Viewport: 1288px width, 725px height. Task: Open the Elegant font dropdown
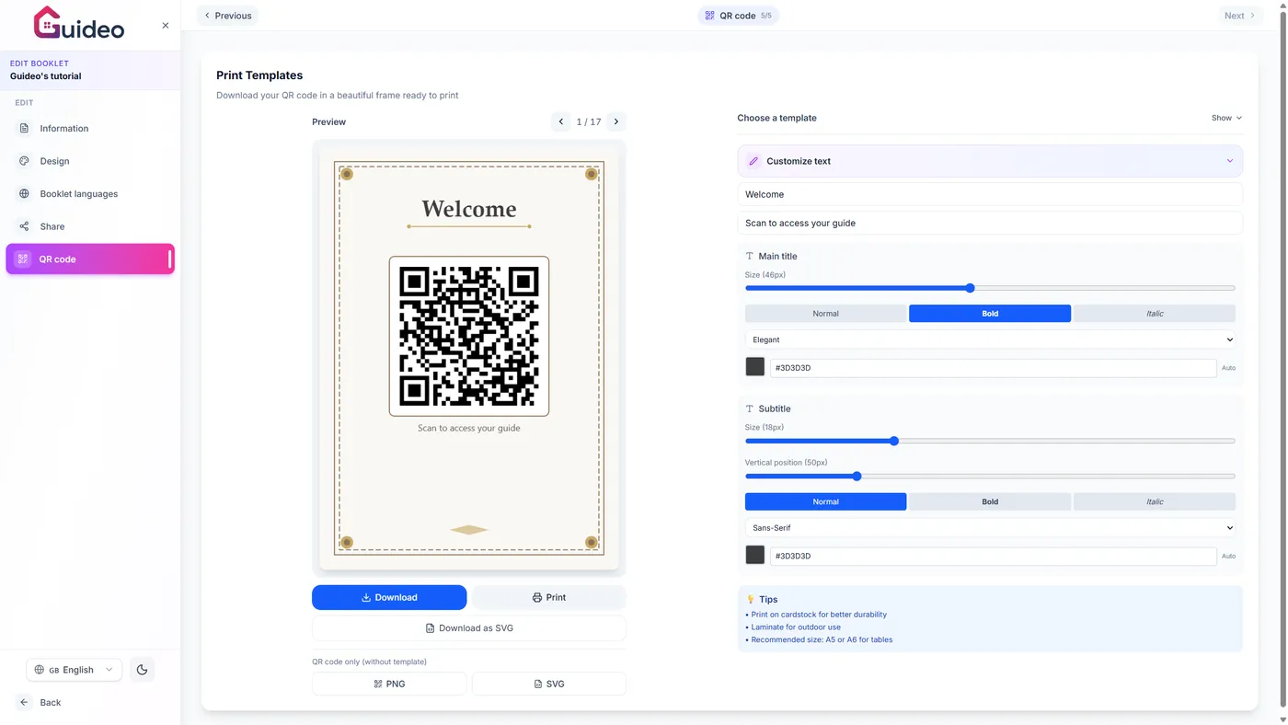990,339
